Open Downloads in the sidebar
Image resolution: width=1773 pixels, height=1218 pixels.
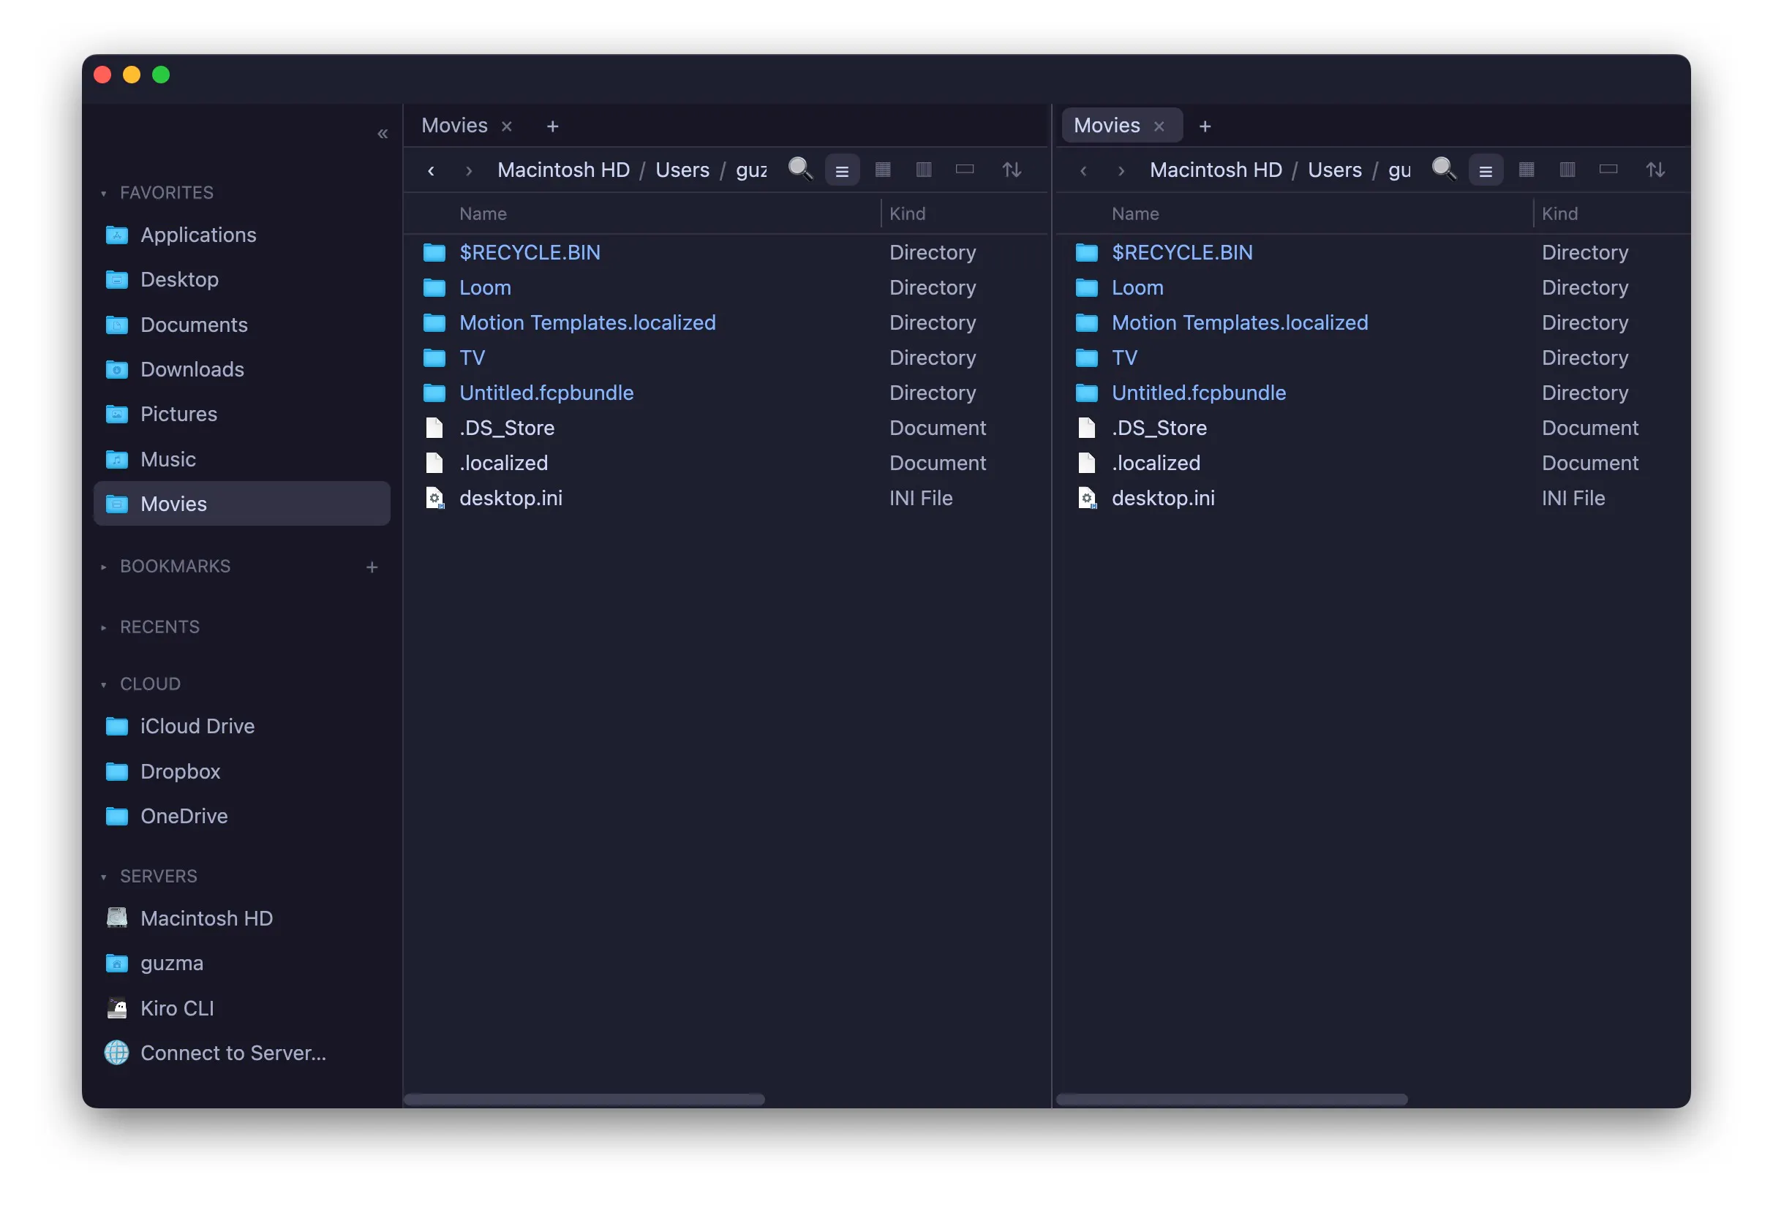(241, 369)
